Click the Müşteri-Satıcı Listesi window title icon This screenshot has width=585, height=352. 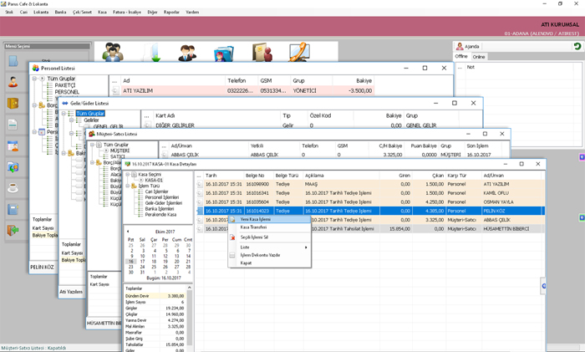(92, 134)
